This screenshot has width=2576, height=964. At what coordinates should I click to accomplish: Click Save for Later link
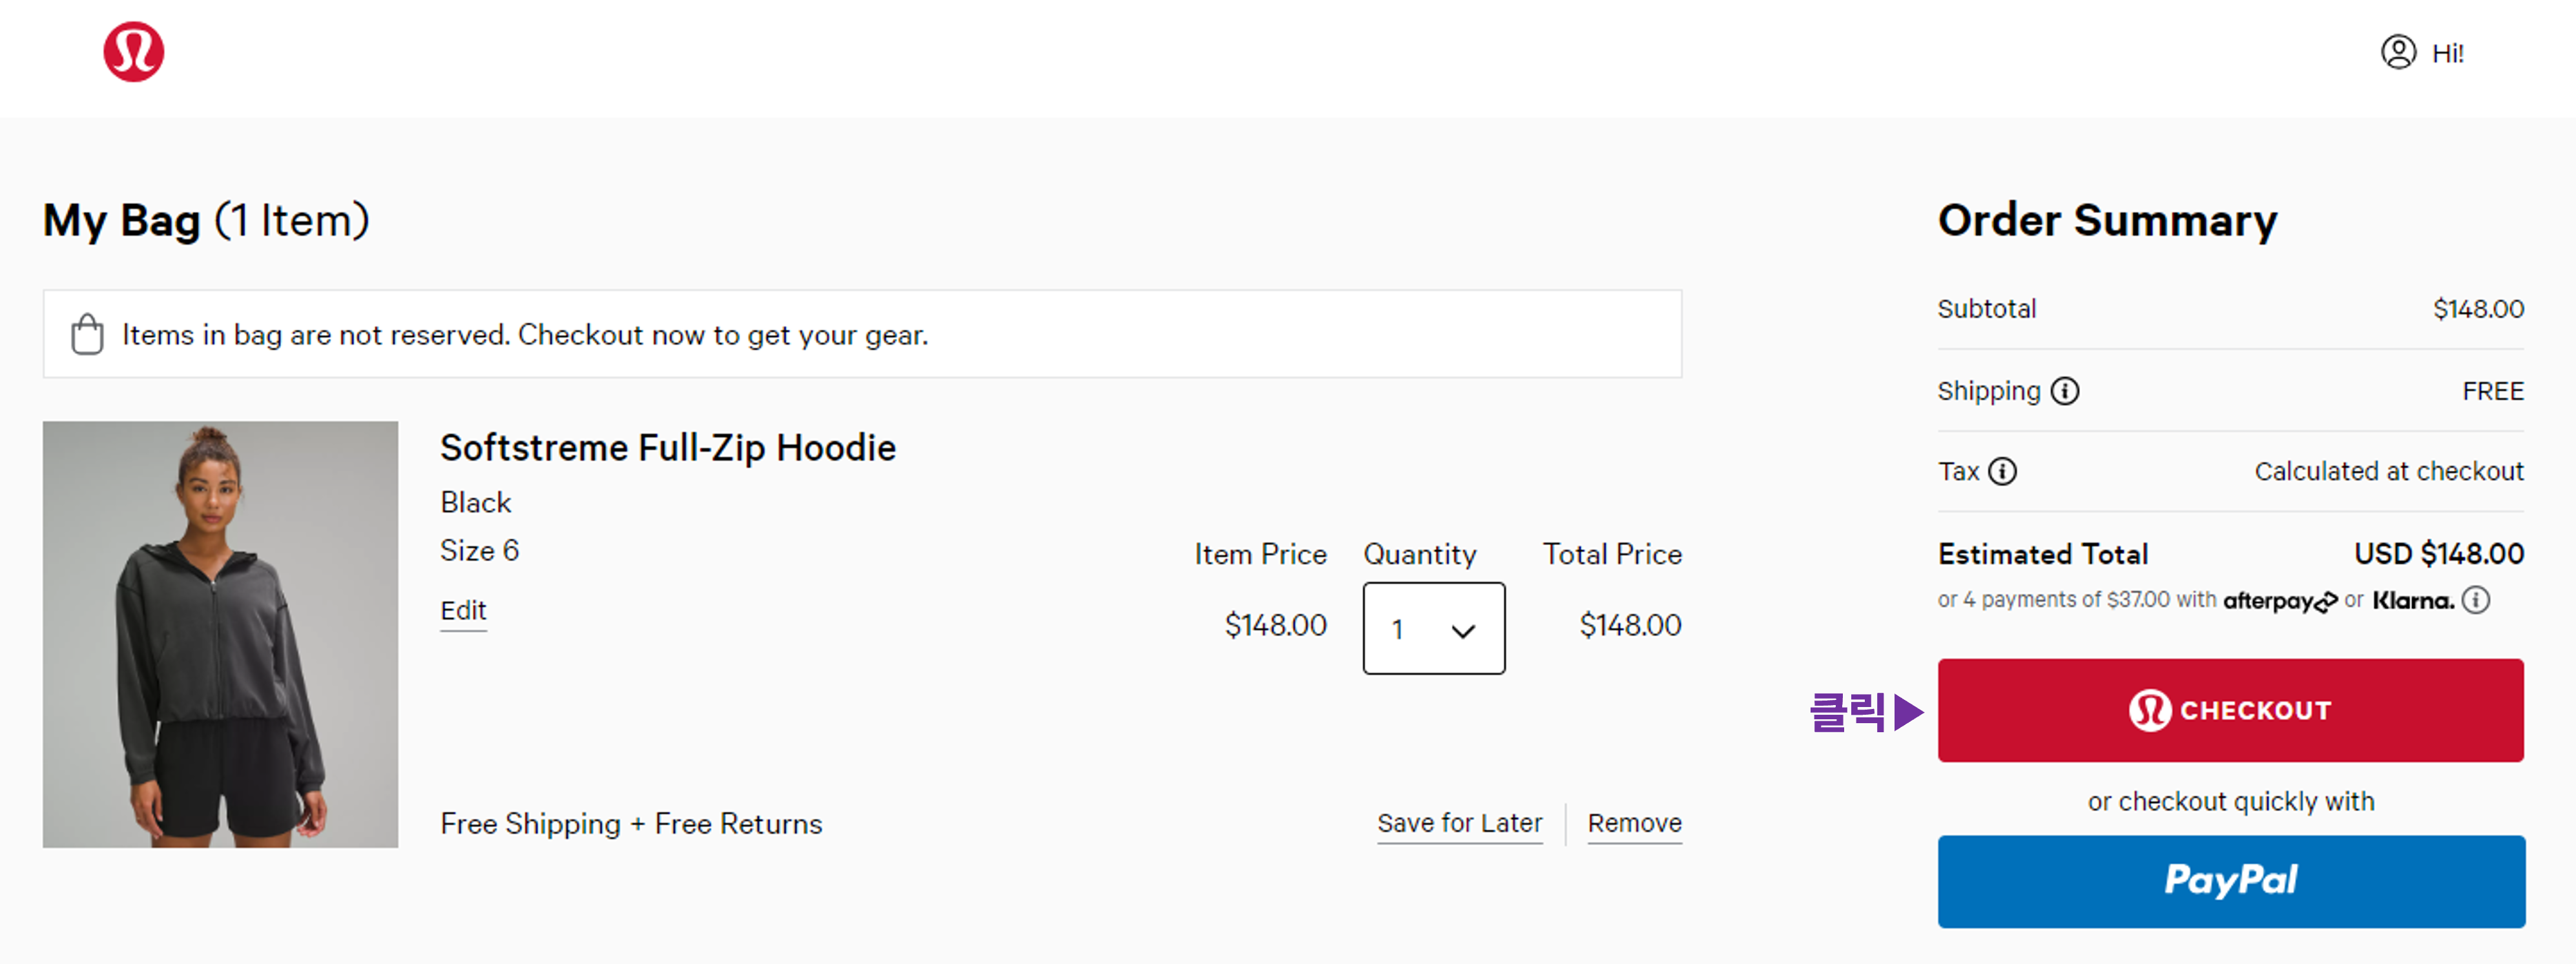(1459, 823)
